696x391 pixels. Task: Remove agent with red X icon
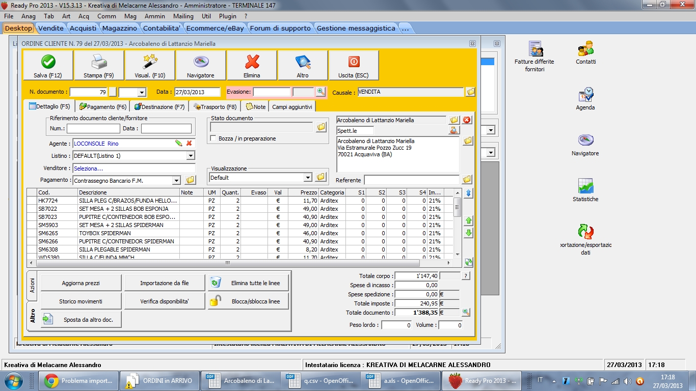[x=189, y=144]
